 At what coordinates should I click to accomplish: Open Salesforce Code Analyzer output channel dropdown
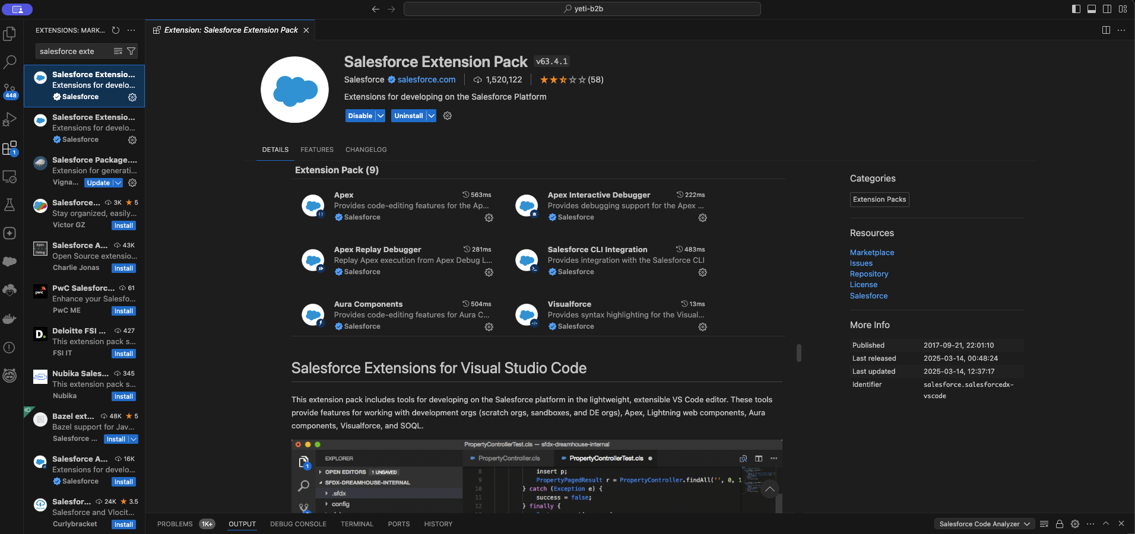tap(984, 524)
